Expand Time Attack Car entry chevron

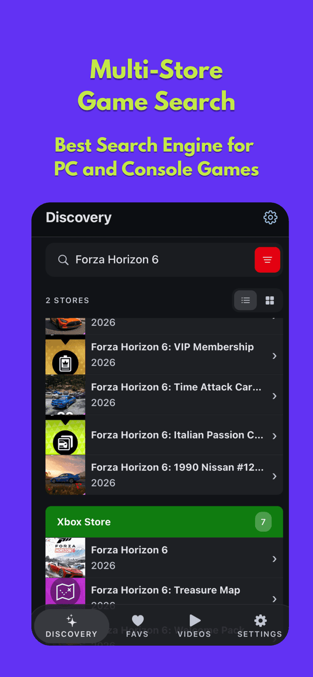274,396
